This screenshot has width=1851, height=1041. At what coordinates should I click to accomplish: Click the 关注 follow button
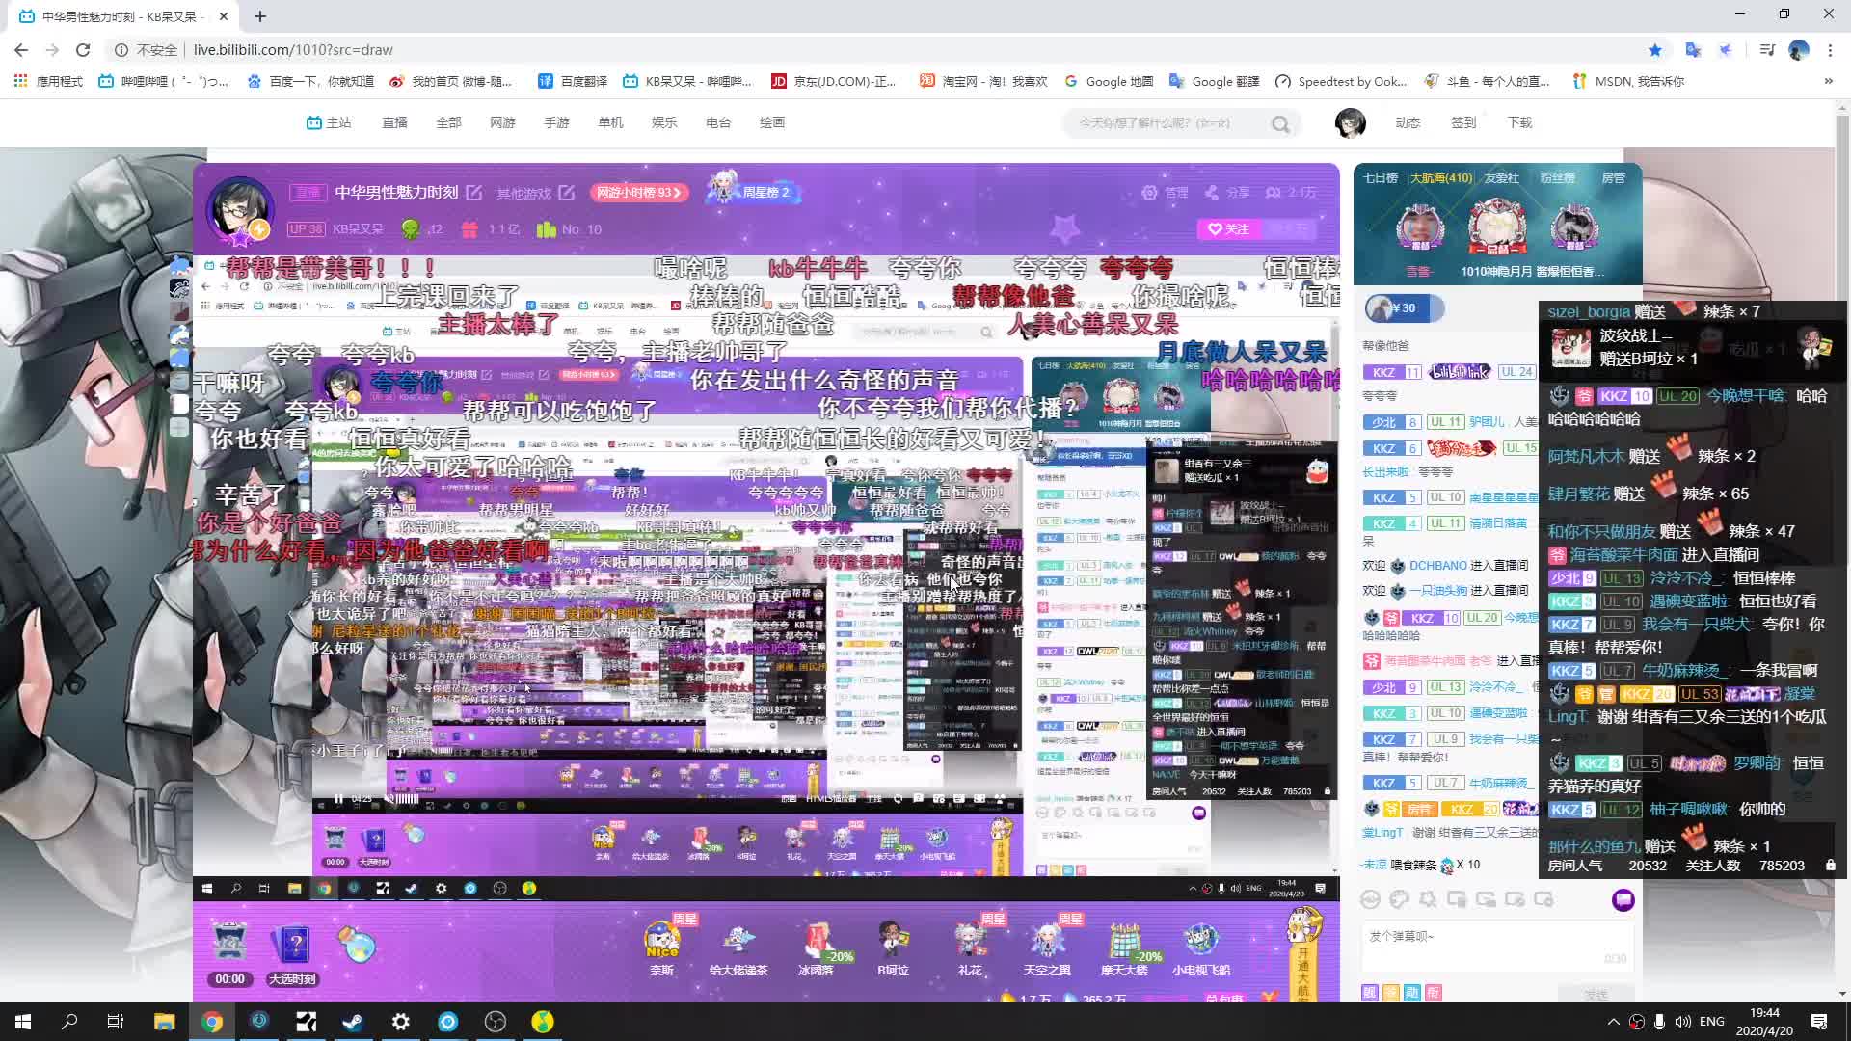point(1228,228)
